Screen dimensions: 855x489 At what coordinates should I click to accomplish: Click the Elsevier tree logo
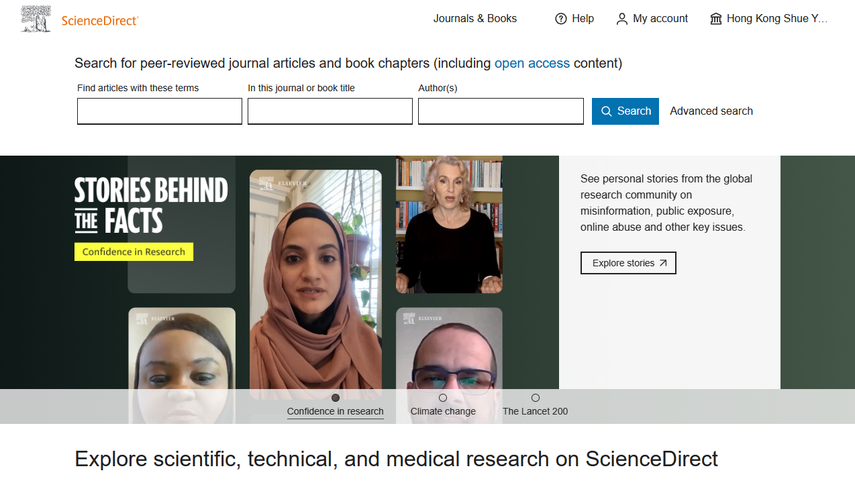36,19
